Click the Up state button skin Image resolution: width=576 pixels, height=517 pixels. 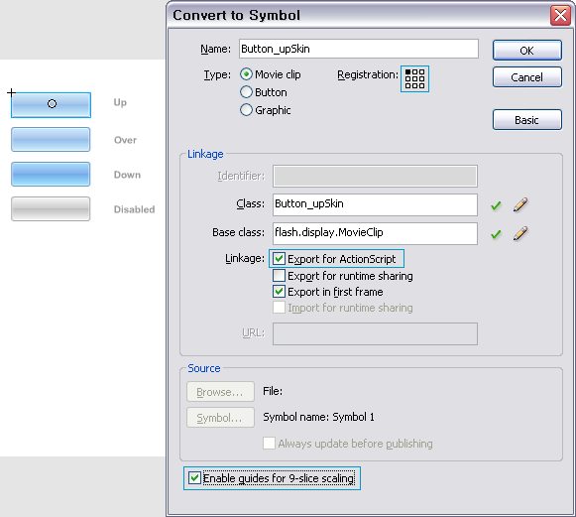[52, 105]
